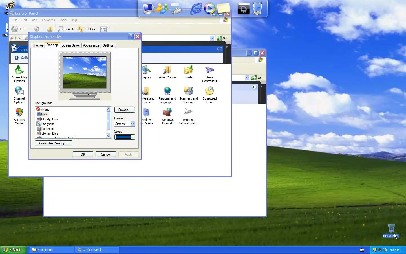This screenshot has width=406, height=254.
Task: Click the yellow security shield tray icon
Action: [x=375, y=250]
